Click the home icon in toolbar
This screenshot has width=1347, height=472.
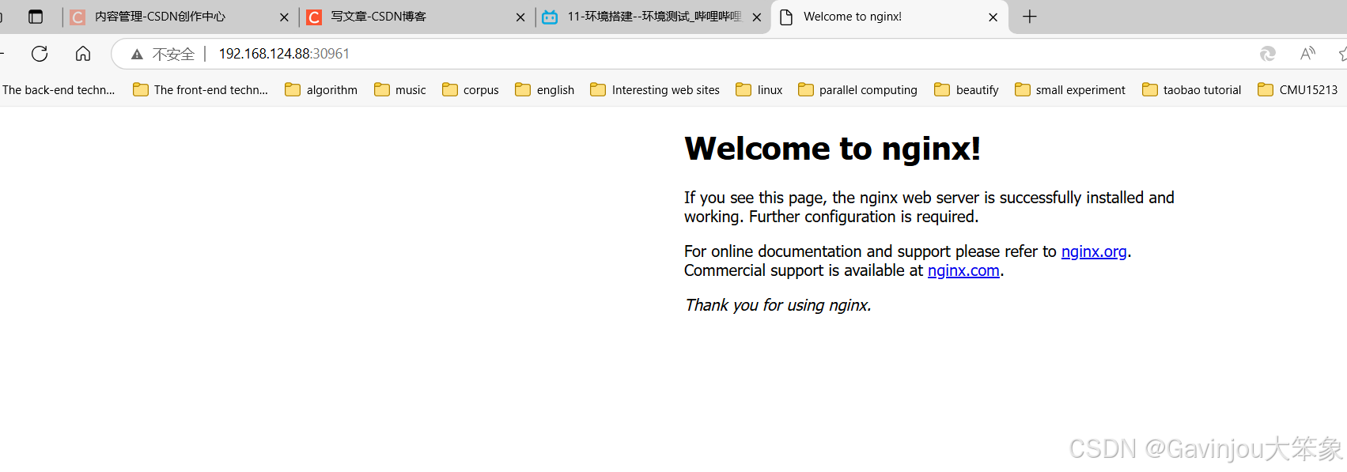click(x=83, y=54)
